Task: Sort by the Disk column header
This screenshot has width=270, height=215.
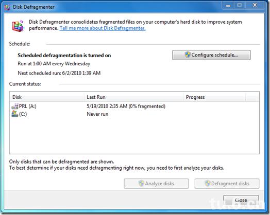Action: [x=47, y=97]
